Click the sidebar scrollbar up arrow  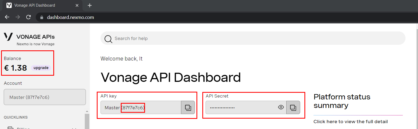tap(87, 111)
